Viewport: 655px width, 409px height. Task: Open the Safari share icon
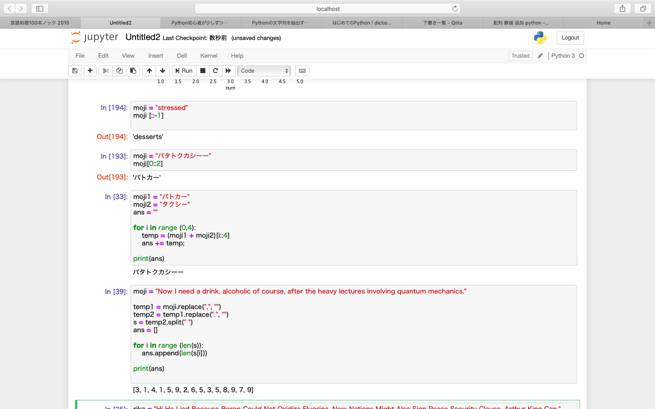(622, 9)
